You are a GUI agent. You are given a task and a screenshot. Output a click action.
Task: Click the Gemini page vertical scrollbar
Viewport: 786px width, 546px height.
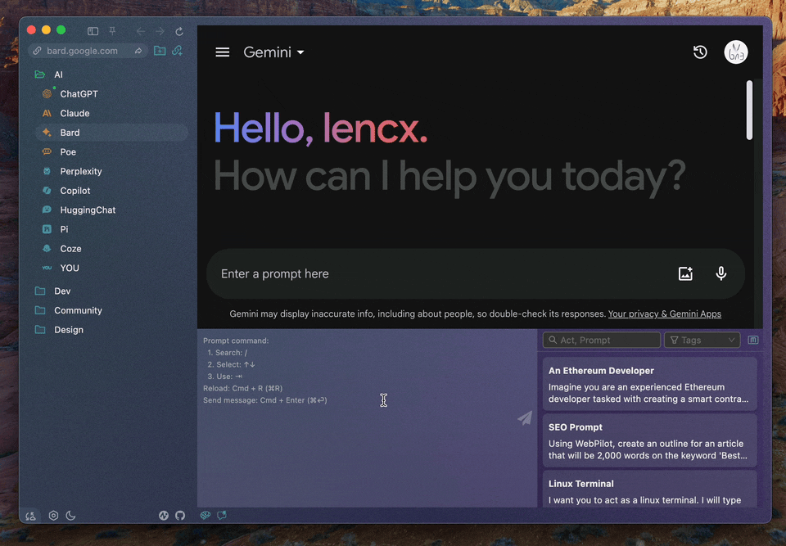[749, 111]
